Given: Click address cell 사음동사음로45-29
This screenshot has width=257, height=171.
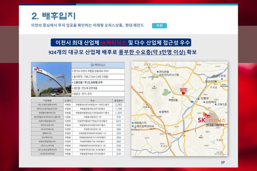Looking at the screenshot, I should click(x=92, y=117).
